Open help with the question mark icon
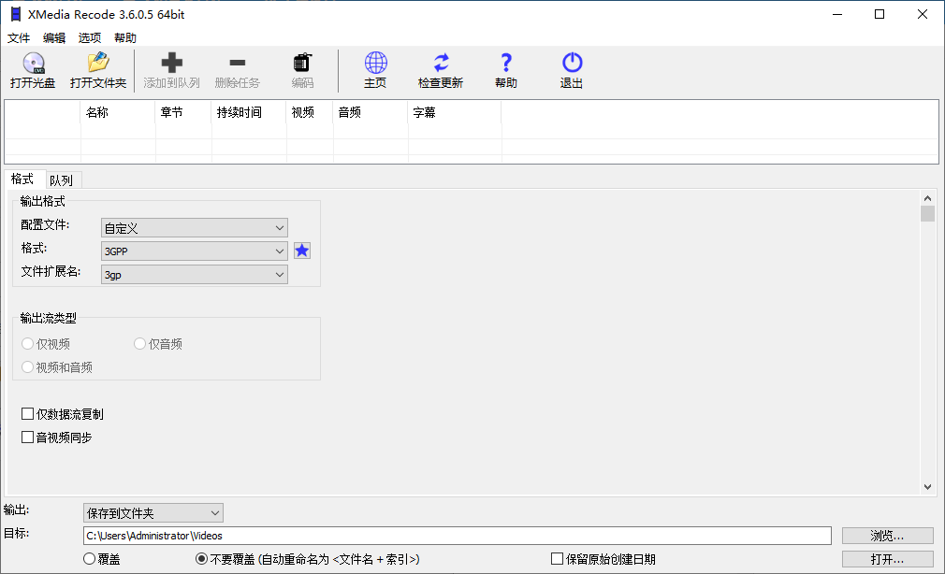Image resolution: width=945 pixels, height=574 pixels. (506, 65)
